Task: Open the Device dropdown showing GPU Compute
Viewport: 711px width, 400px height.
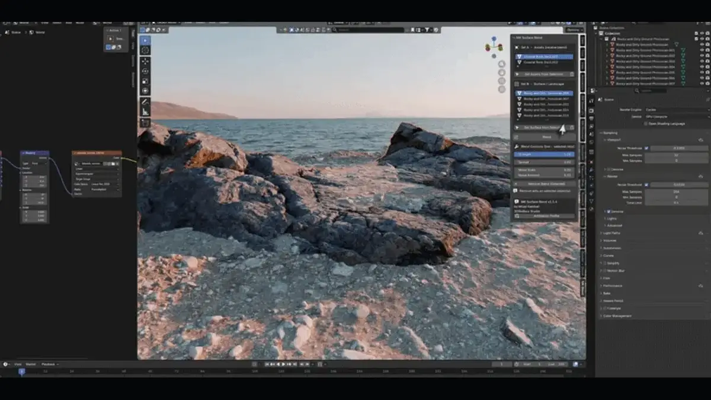Action: [676, 117]
